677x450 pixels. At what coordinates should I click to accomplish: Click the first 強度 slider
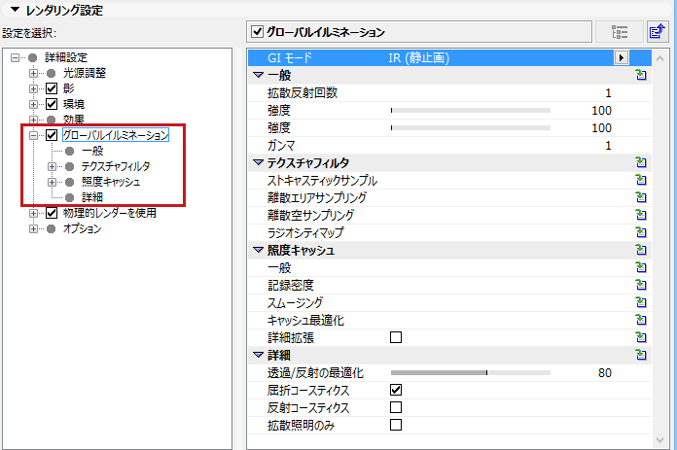click(x=471, y=111)
